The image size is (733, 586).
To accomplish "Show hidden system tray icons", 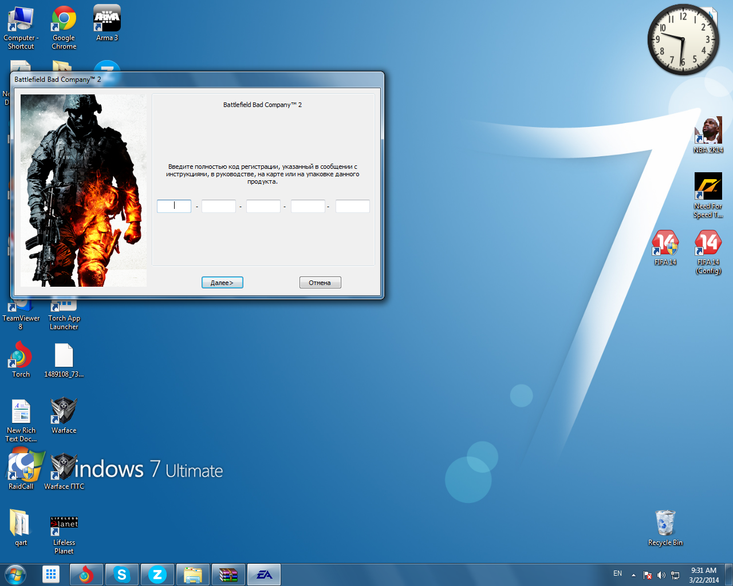I will (x=633, y=575).
